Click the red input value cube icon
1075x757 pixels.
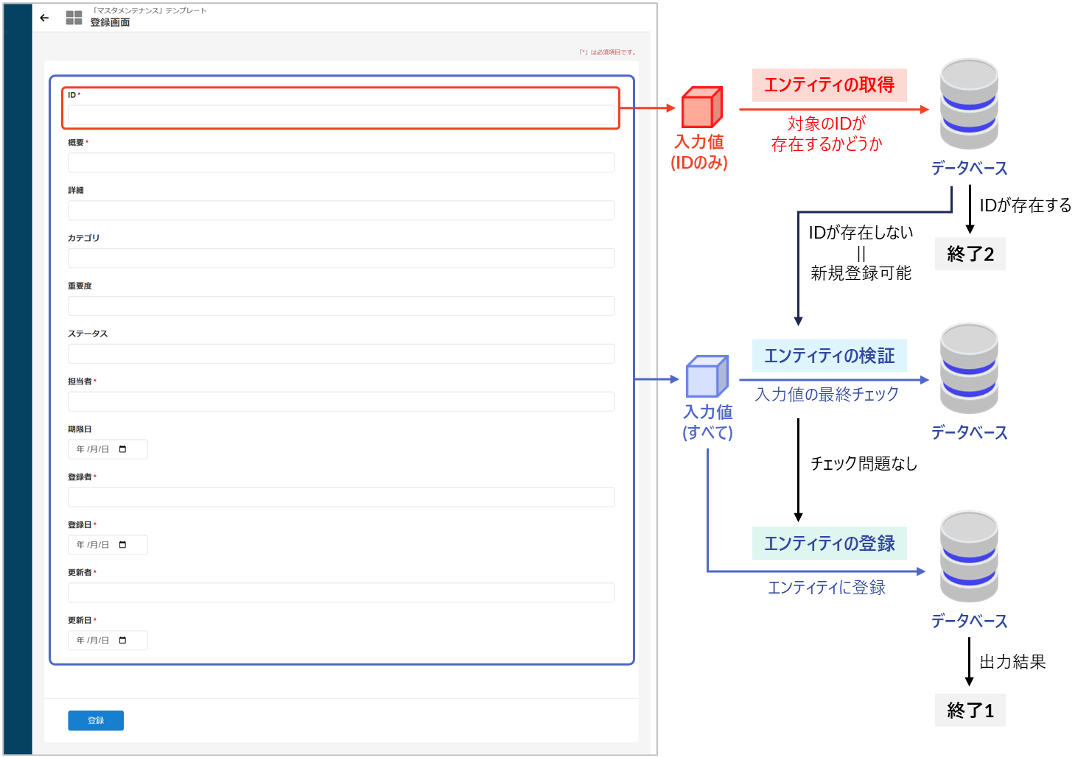[x=701, y=108]
